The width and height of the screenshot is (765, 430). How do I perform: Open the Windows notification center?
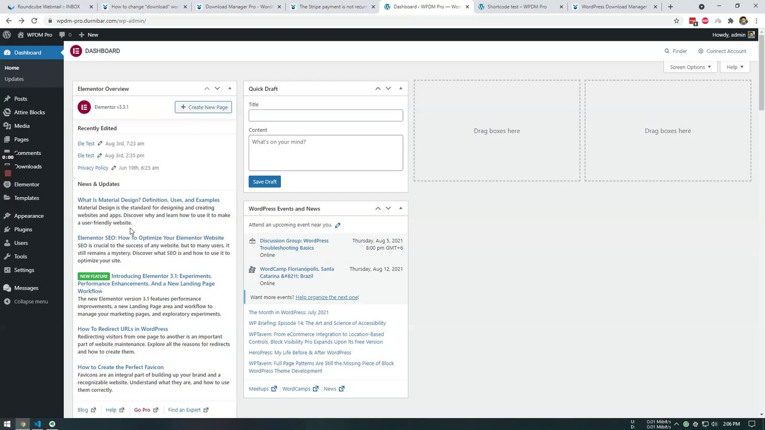point(752,424)
